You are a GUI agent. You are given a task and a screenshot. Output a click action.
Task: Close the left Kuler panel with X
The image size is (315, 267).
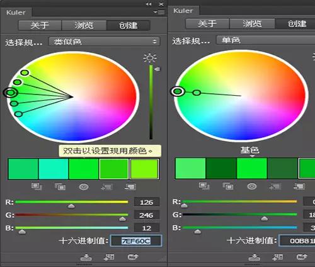point(161,4)
